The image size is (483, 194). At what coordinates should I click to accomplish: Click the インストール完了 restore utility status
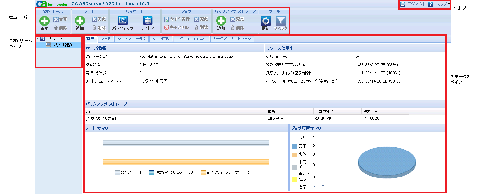(x=153, y=81)
